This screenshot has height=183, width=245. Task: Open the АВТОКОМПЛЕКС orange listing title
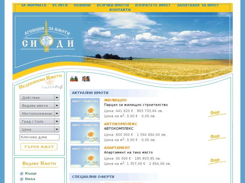tap(121, 124)
